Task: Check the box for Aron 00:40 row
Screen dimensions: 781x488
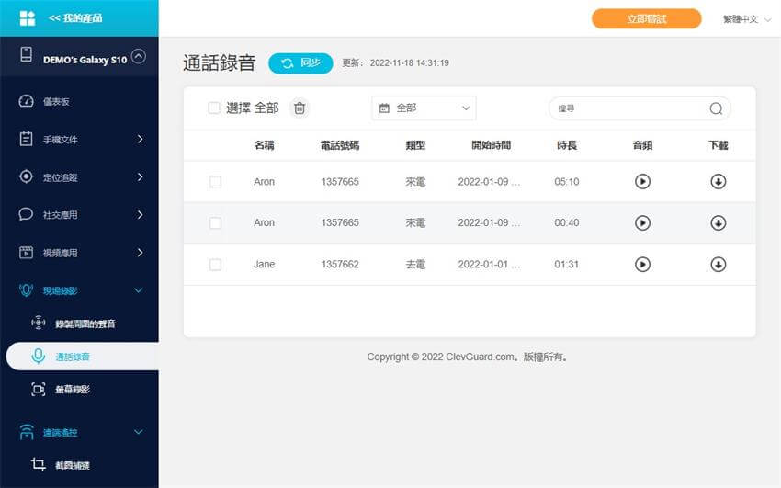Action: point(215,223)
